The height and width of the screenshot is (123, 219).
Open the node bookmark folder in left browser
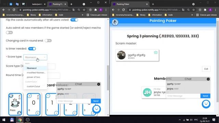[x=59, y=15]
